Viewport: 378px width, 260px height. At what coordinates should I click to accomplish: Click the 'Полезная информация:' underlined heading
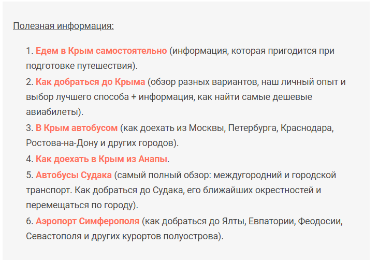click(x=63, y=26)
